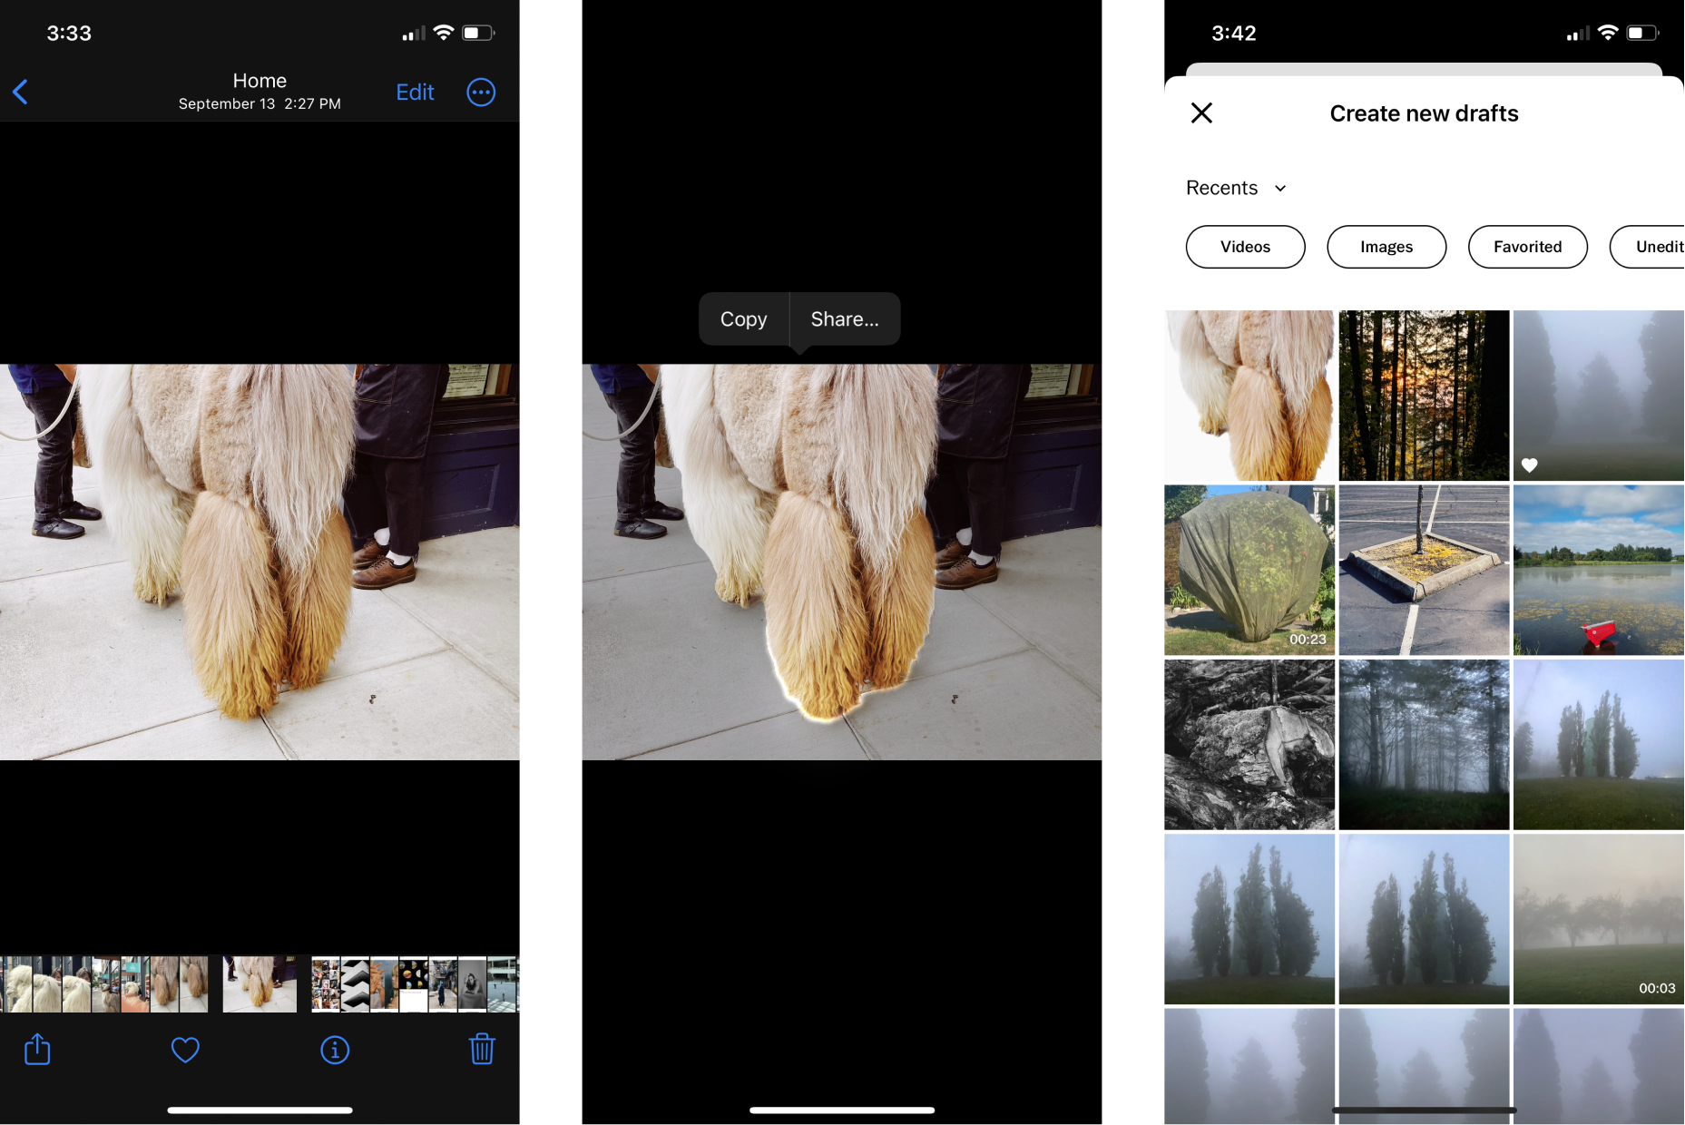Show photo details via the info icon

click(x=335, y=1050)
